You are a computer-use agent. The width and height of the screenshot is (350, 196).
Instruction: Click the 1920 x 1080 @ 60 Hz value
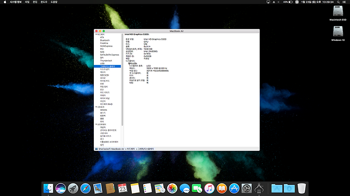tap(157, 68)
